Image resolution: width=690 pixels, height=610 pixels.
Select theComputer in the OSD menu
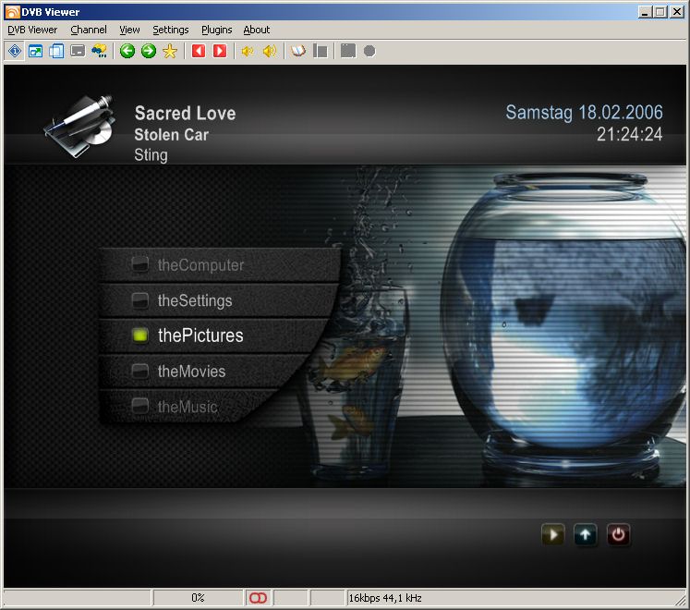[x=219, y=264]
